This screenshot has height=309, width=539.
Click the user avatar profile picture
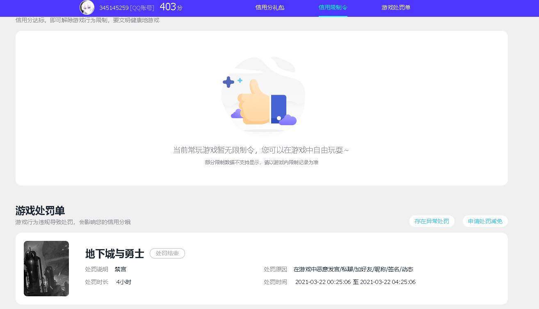(x=87, y=7)
